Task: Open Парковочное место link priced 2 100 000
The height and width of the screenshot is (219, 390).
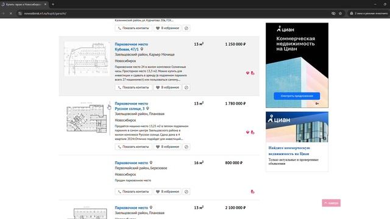Action: (x=132, y=208)
